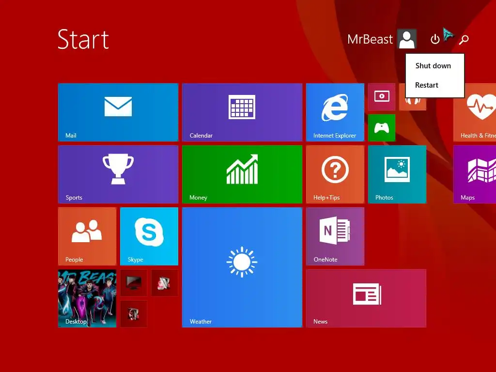Open the purple Maps tile
The width and height of the screenshot is (496, 372).
[475, 174]
